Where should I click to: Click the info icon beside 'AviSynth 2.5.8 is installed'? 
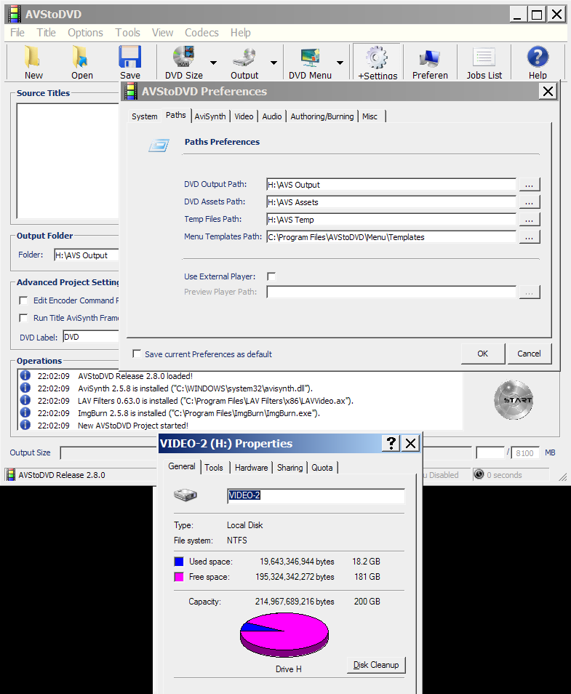(25, 388)
